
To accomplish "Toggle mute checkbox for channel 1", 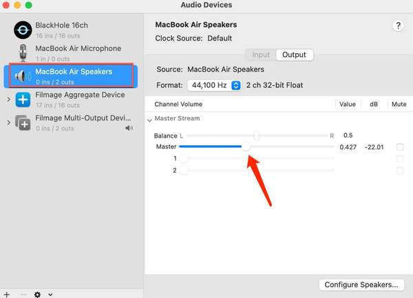I will [x=400, y=159].
